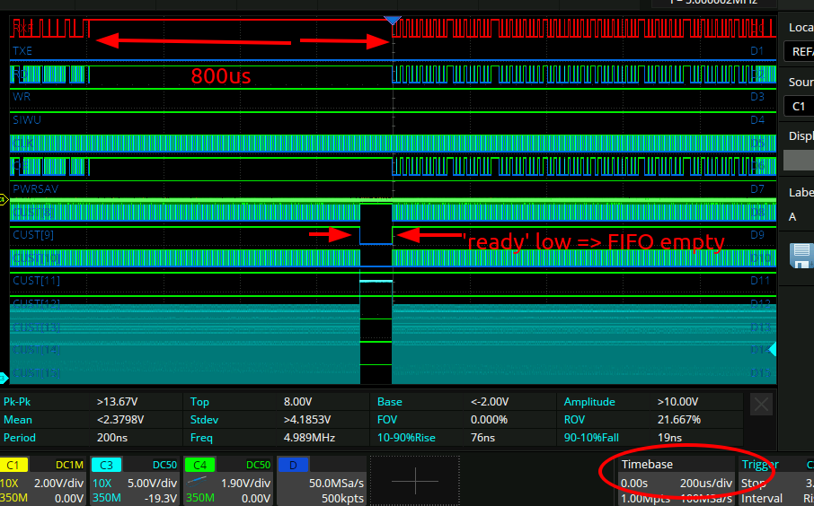Screen dimensions: 814x506
Task: Click the orange trigger position marker at top
Action: [392, 20]
